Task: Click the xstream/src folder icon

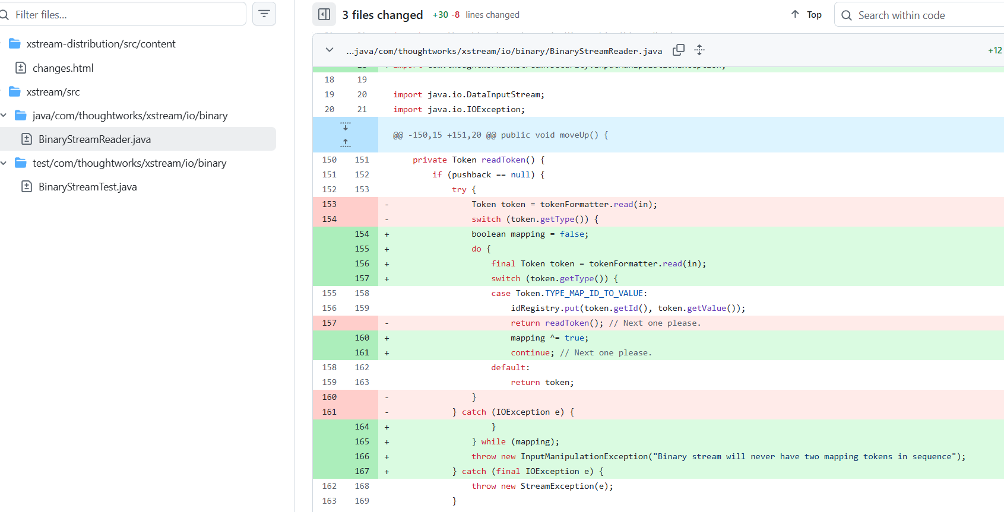Action: (x=15, y=91)
